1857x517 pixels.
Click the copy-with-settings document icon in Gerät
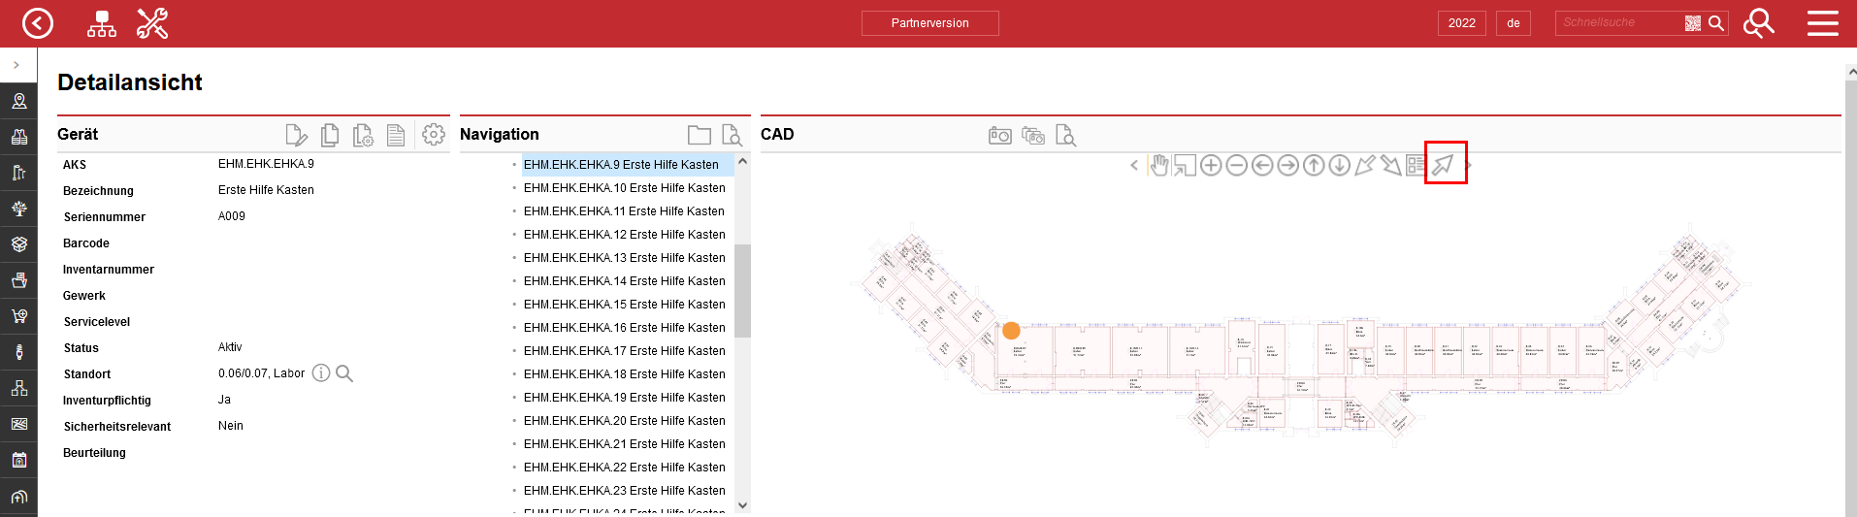[x=363, y=135]
